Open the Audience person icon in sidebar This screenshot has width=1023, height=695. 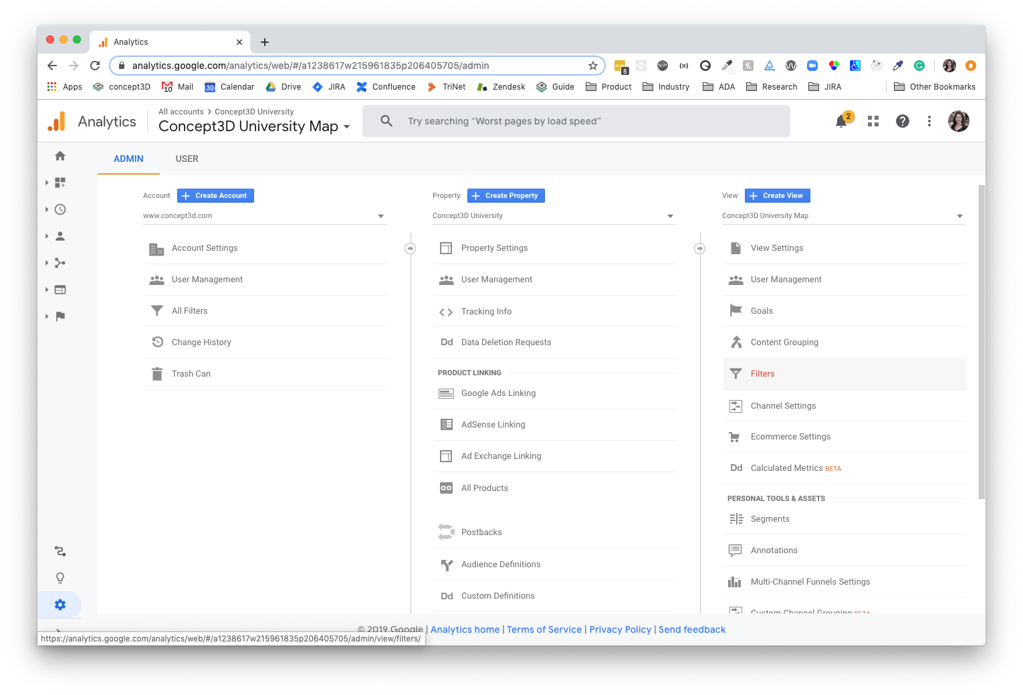60,236
